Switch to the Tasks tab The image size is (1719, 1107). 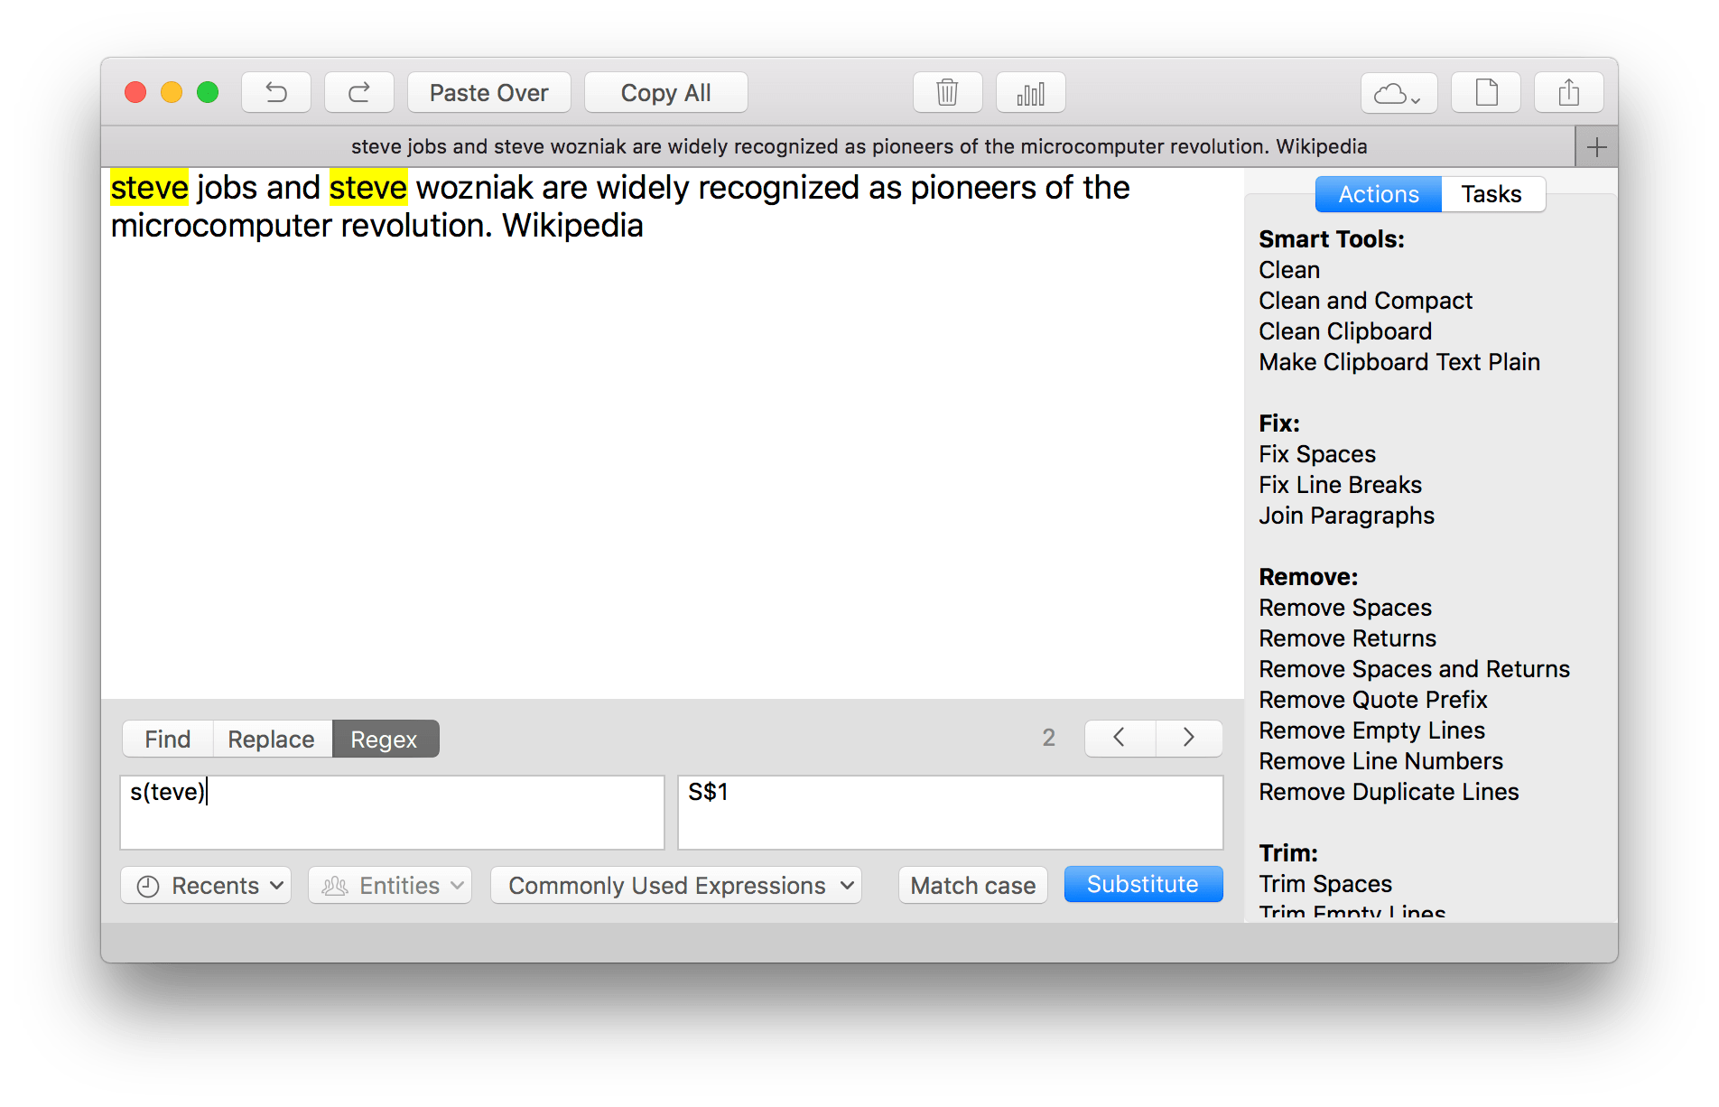(1491, 194)
